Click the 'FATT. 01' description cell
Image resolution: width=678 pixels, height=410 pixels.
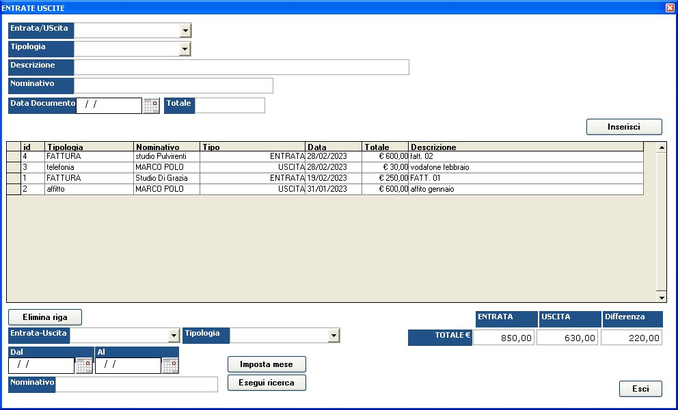tap(526, 178)
